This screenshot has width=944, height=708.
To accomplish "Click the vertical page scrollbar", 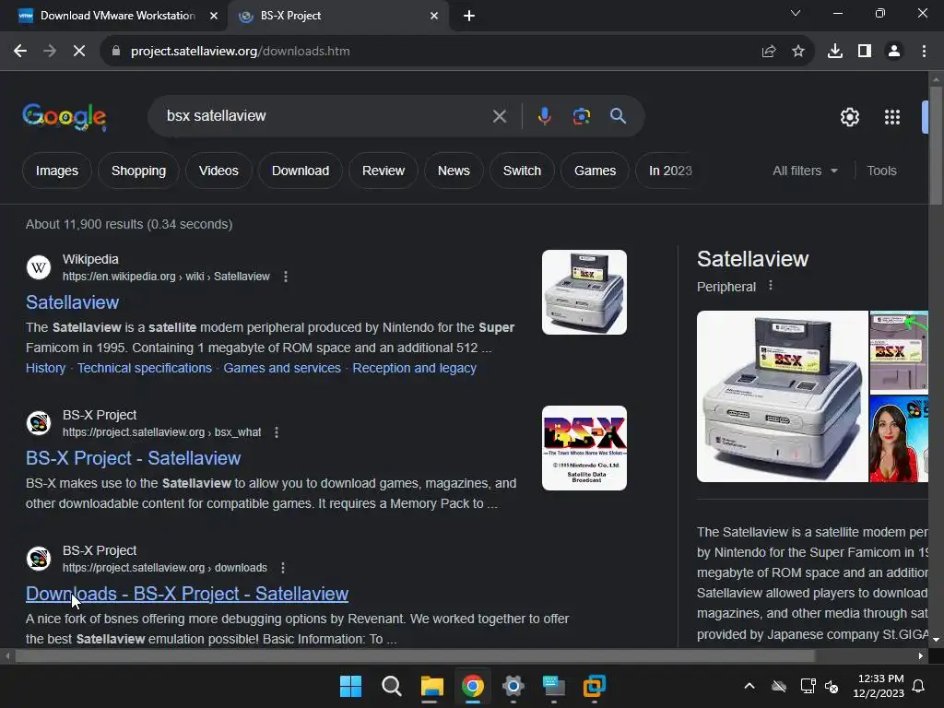I will click(x=937, y=145).
